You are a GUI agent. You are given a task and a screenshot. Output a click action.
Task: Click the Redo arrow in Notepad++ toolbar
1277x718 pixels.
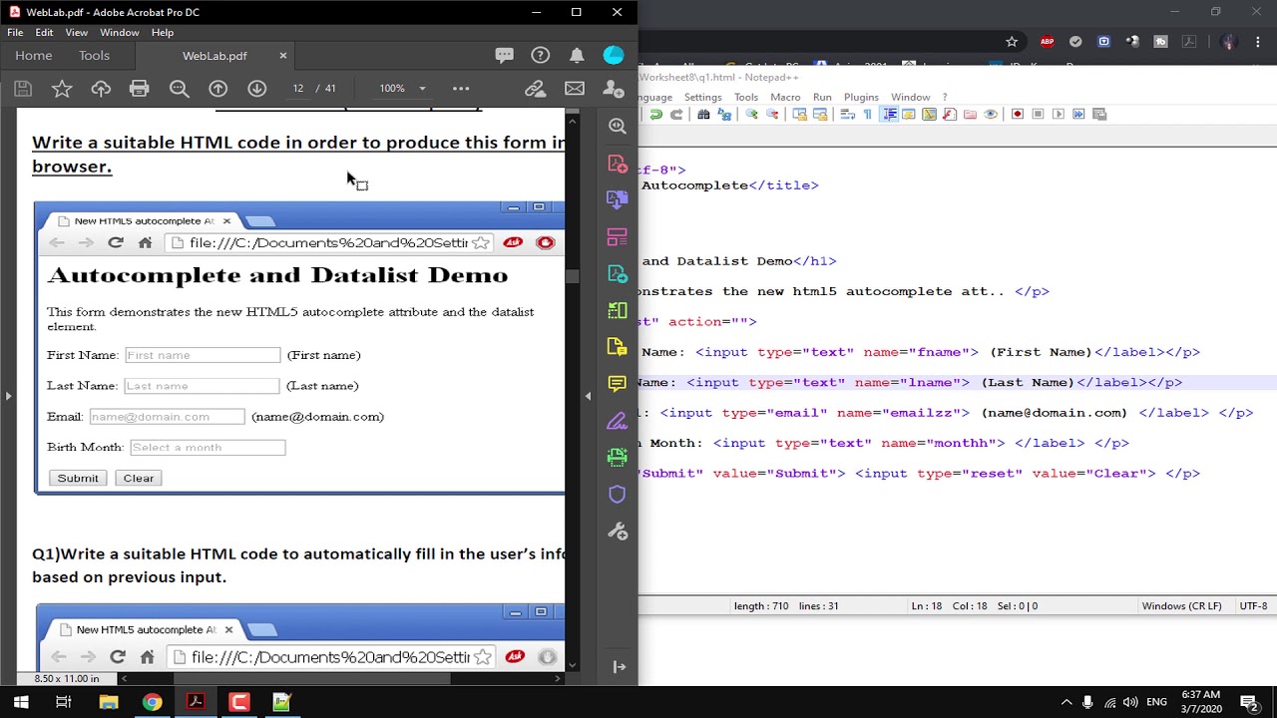[x=676, y=114]
